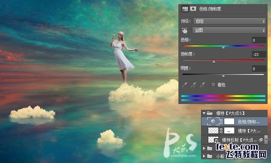The width and height of the screenshot is (271, 163).
Task: Click the 色相 value field
Action: click(259, 40)
